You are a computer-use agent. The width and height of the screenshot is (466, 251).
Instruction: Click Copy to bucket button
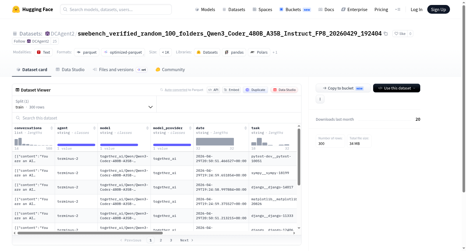tap(343, 88)
